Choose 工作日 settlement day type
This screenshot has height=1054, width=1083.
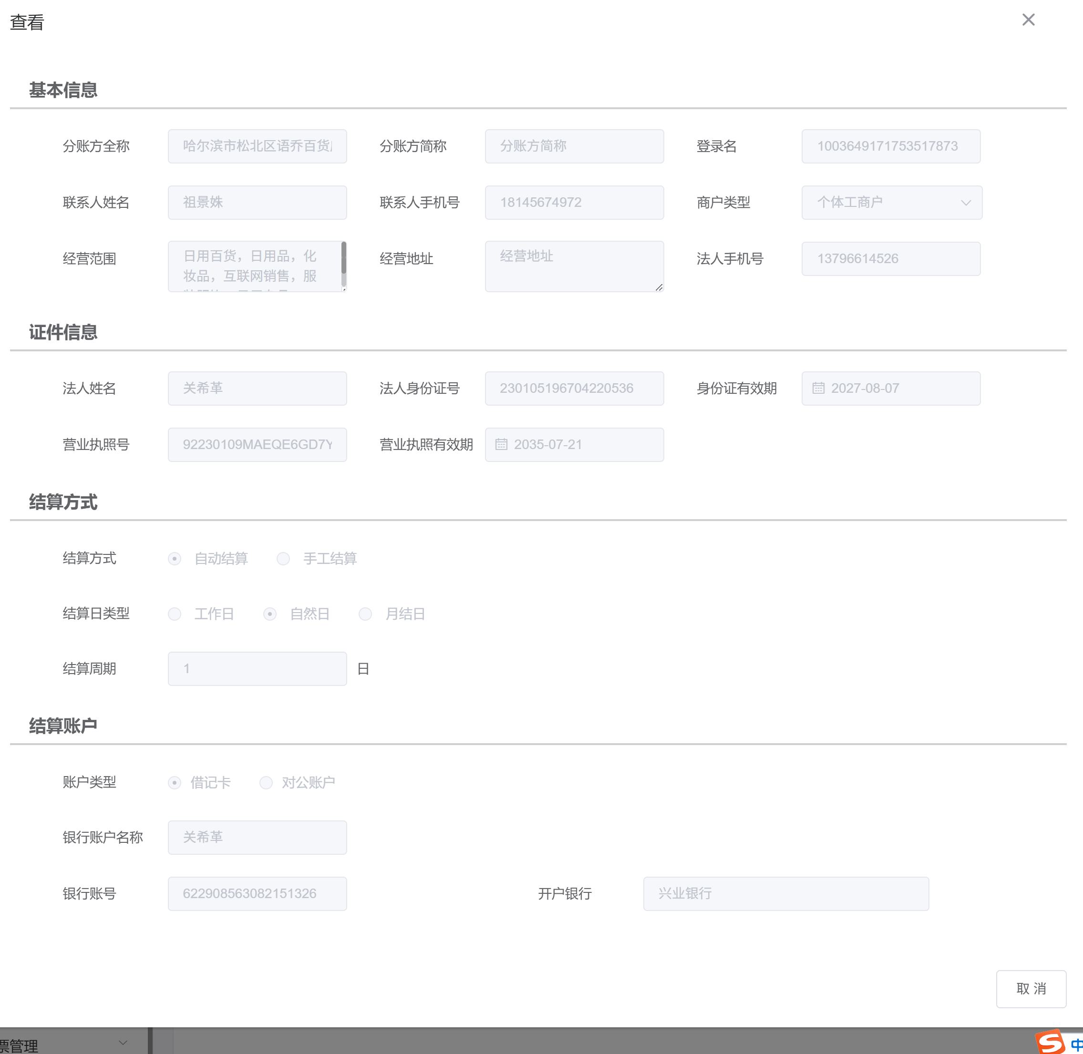(175, 614)
